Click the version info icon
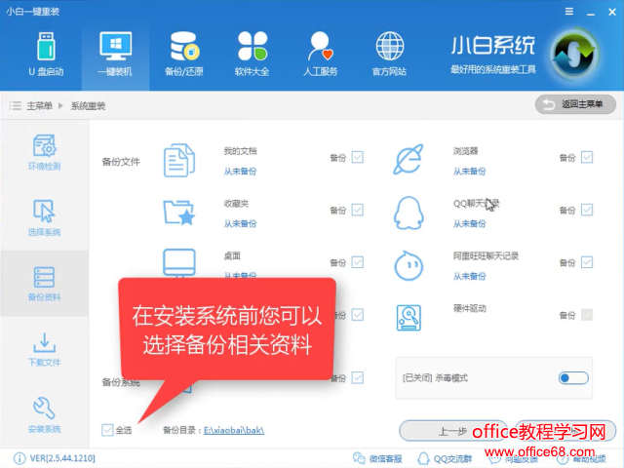624x468 pixels. tap(19, 458)
